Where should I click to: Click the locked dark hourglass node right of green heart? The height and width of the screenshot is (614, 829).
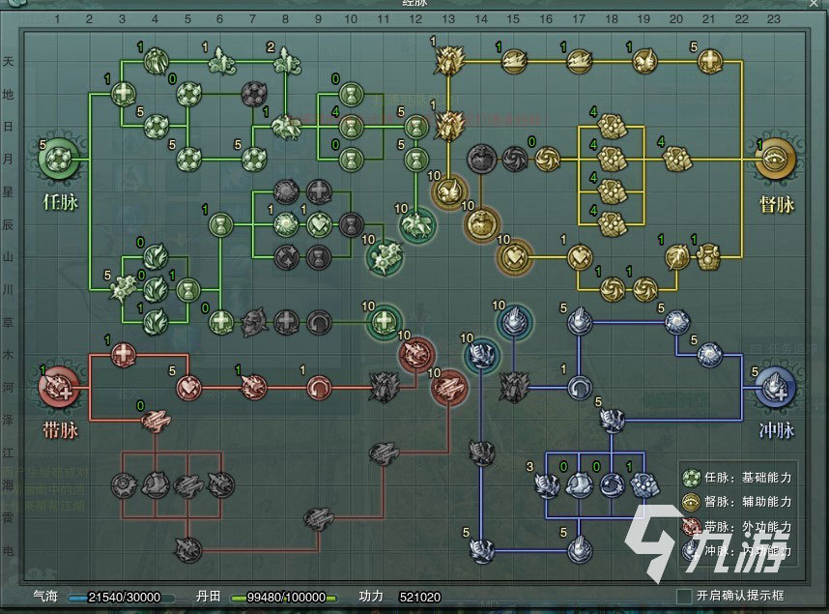(x=351, y=224)
